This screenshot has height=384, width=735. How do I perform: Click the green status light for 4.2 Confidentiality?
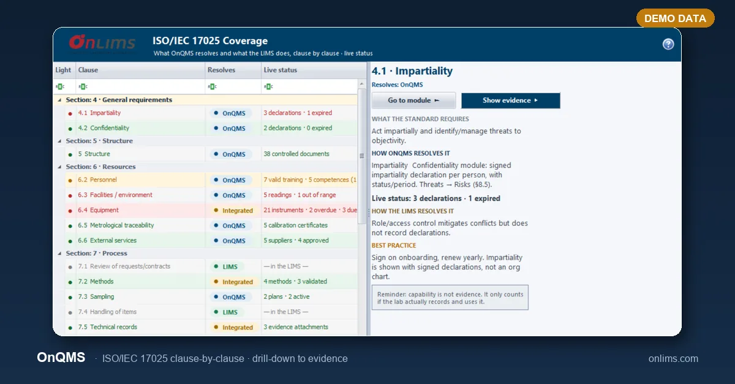click(x=70, y=129)
